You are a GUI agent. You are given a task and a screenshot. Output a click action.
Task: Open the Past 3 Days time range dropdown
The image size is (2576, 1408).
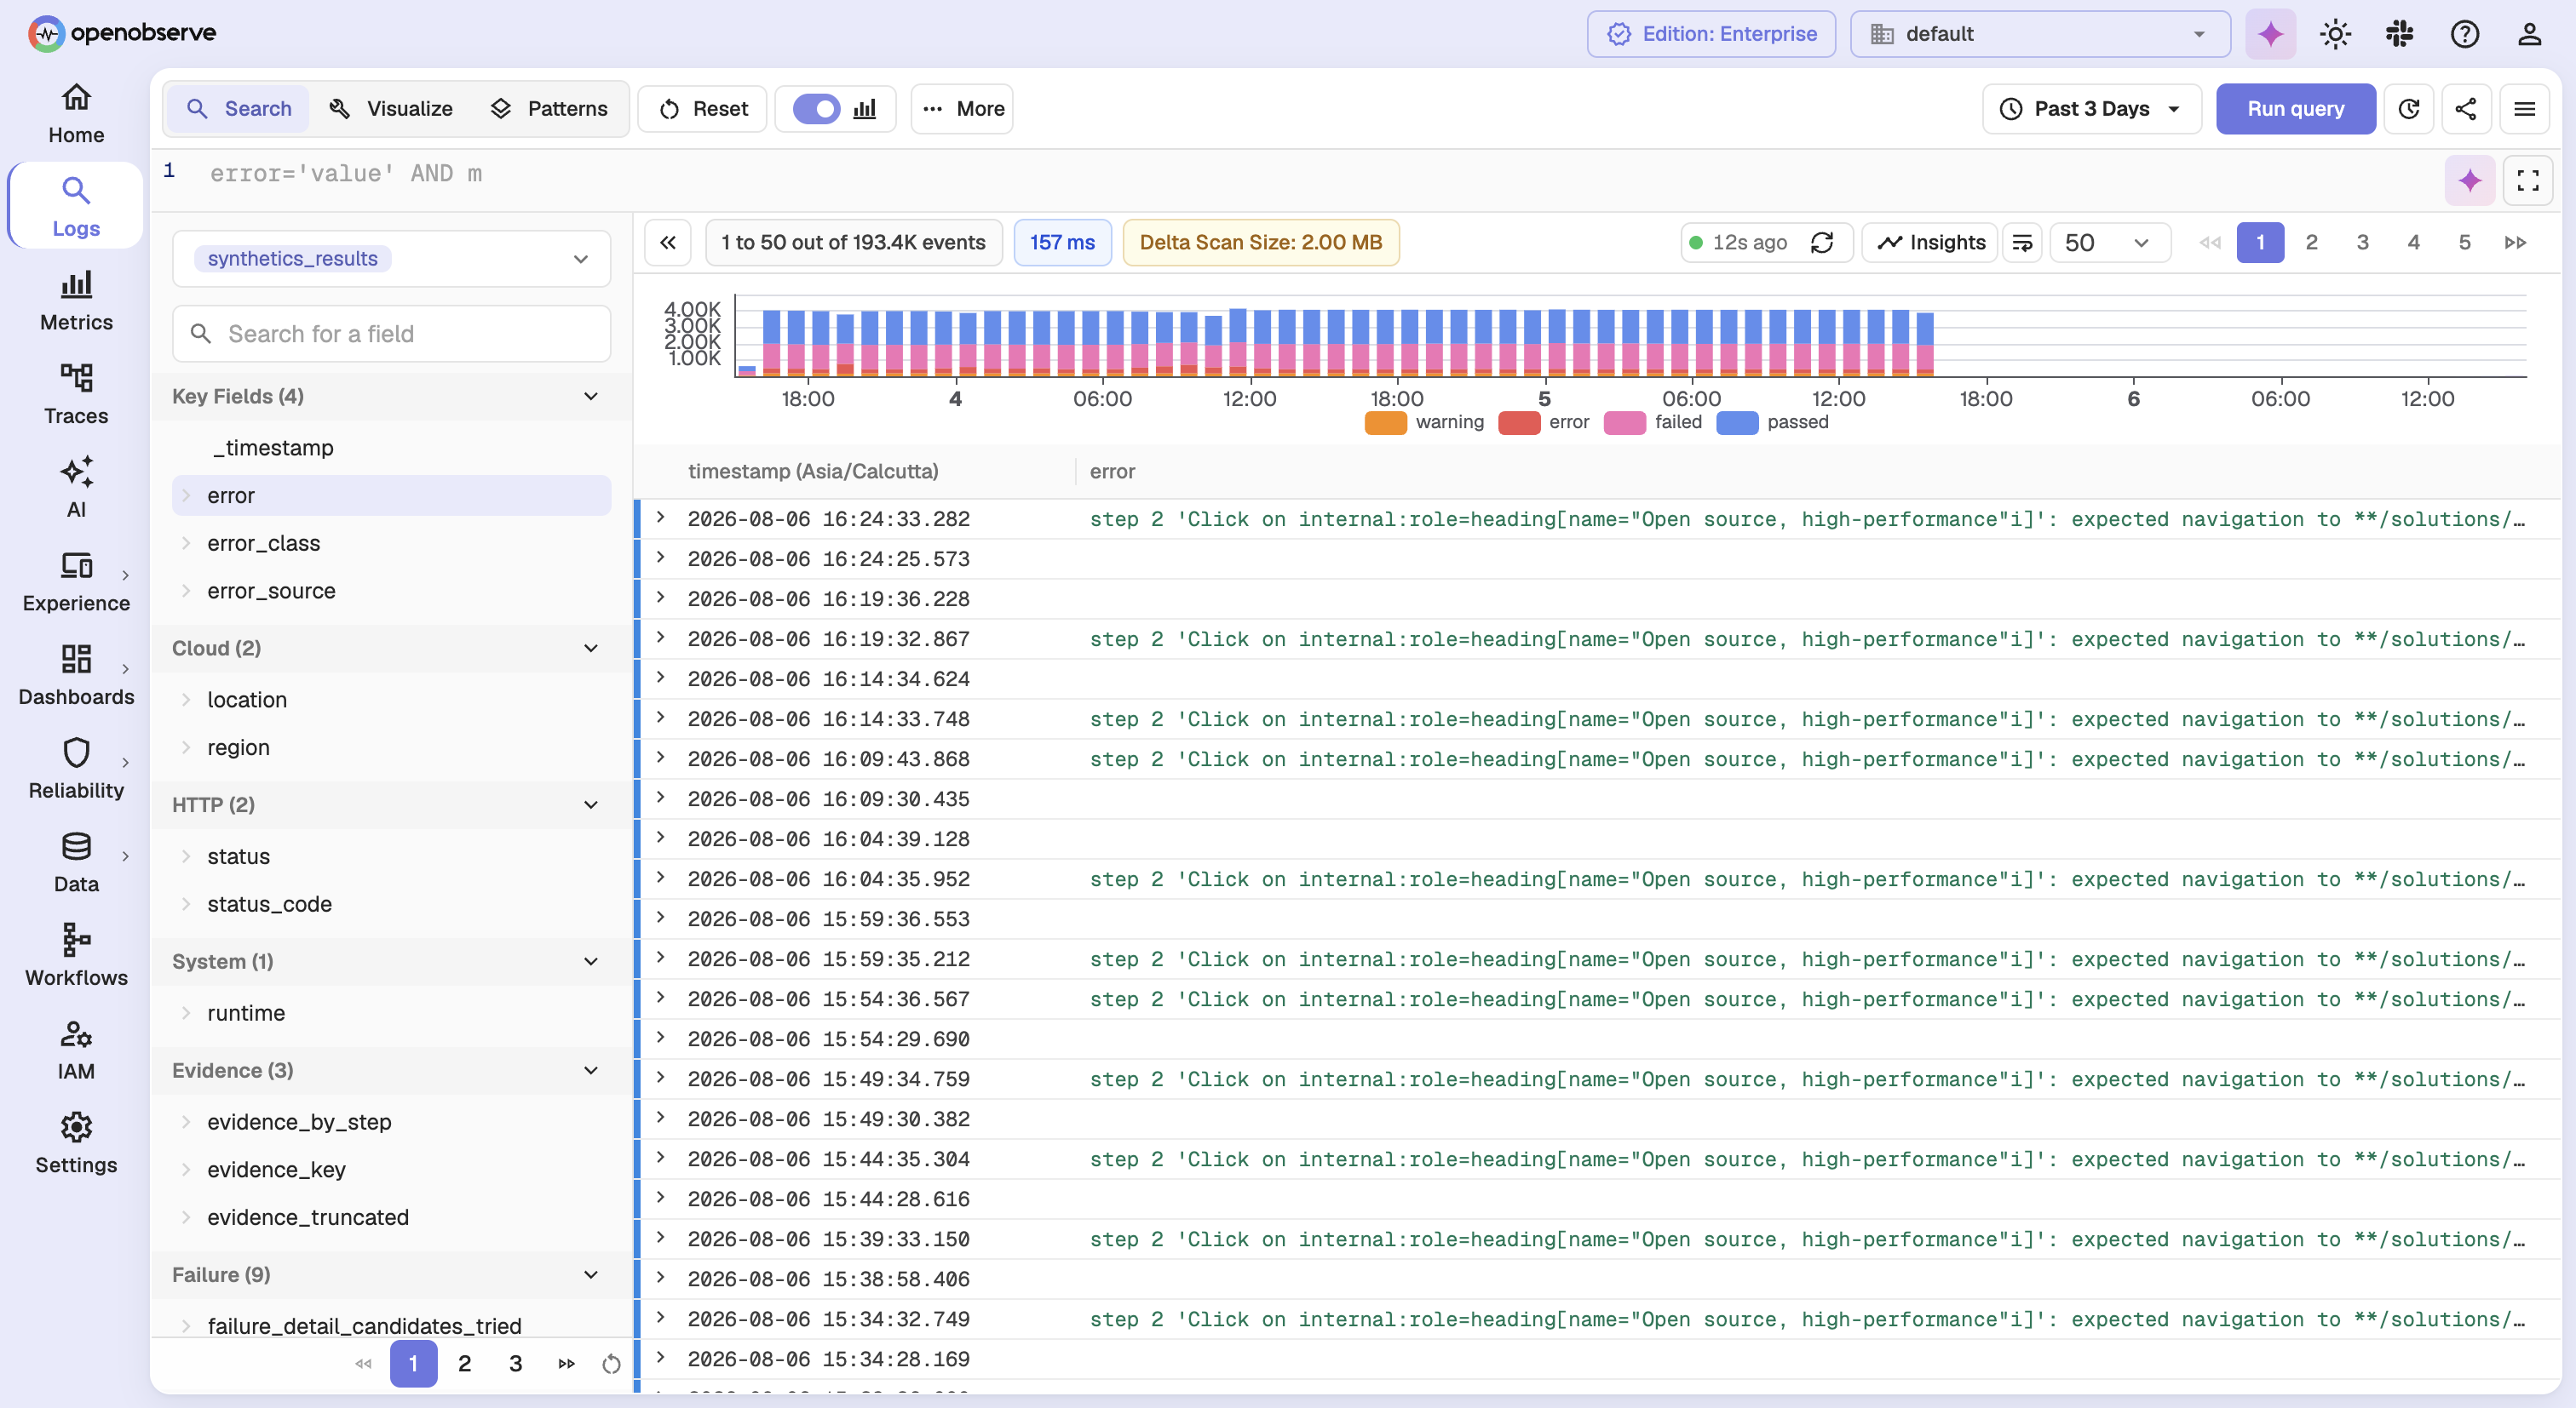2091,109
